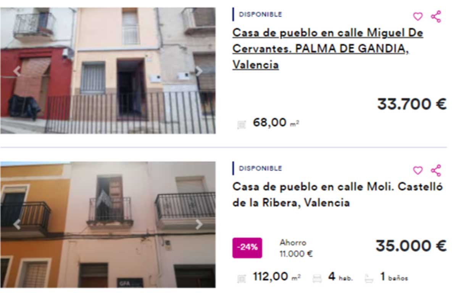The width and height of the screenshot is (458, 295).
Task: Open the Castelló de la Ribera house photo
Action: 108,224
